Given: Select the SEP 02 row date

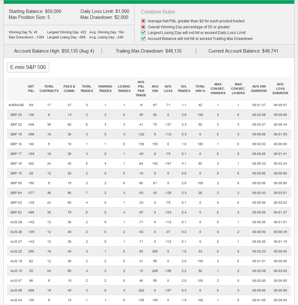Looking at the screenshot, I should 16,212.
